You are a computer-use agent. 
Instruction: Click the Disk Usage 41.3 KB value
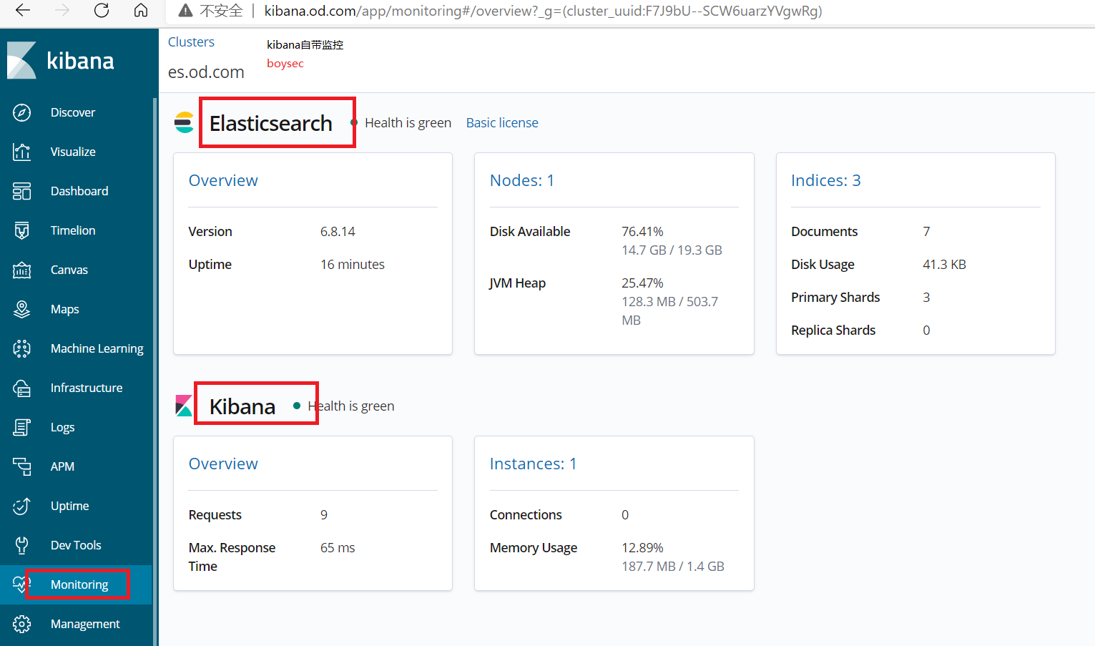[944, 265]
